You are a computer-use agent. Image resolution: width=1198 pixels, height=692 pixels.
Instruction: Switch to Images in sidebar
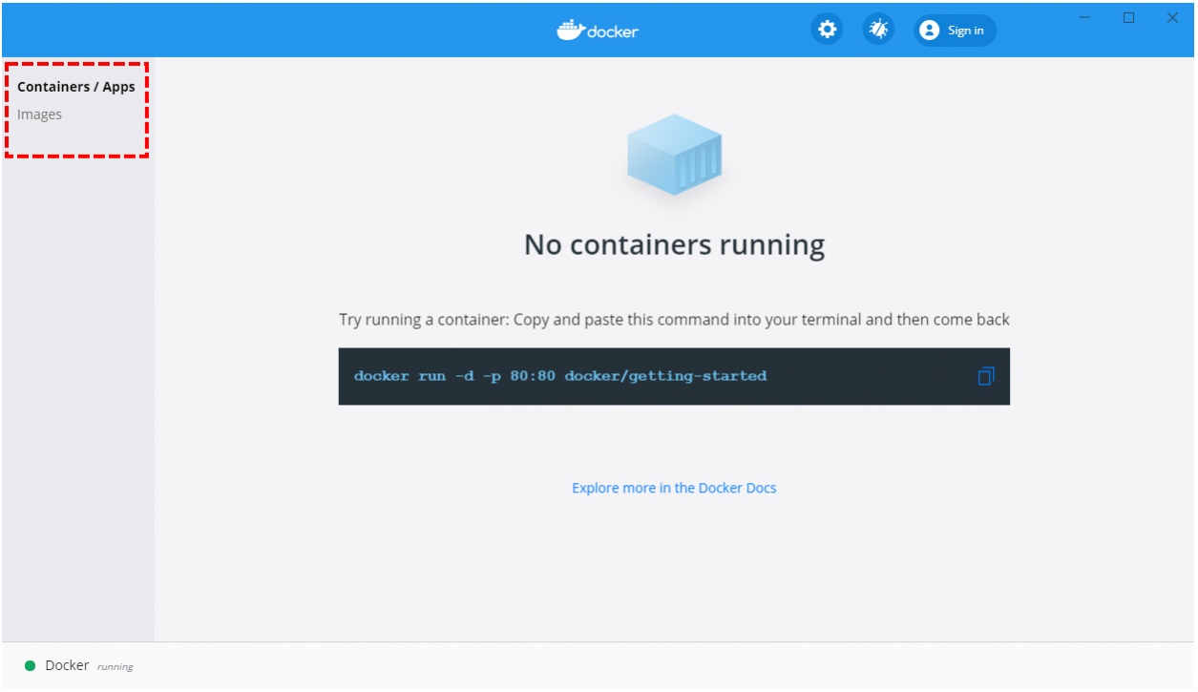point(39,115)
